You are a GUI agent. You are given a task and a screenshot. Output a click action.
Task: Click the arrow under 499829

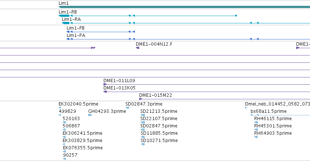point(60,115)
